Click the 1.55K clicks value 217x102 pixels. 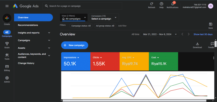point(99,64)
